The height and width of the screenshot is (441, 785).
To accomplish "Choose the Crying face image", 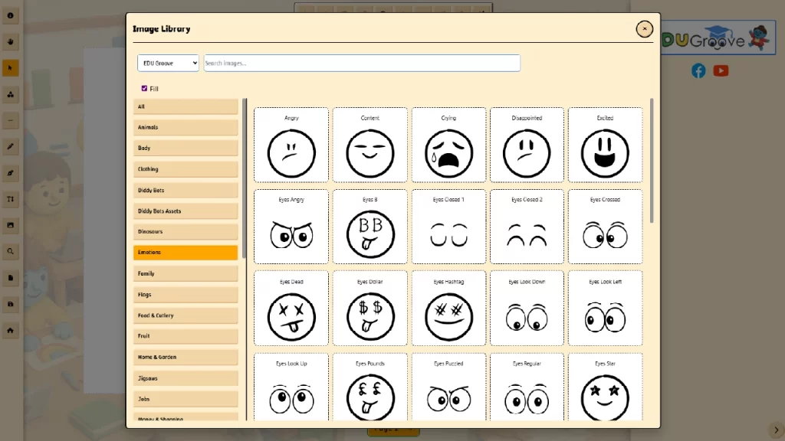I will [448, 145].
